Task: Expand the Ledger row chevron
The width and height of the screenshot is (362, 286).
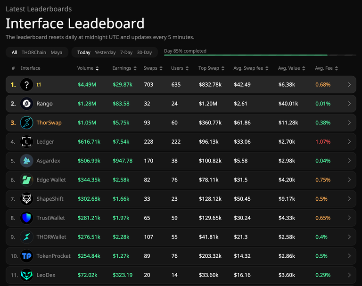Action: pyautogui.click(x=349, y=142)
